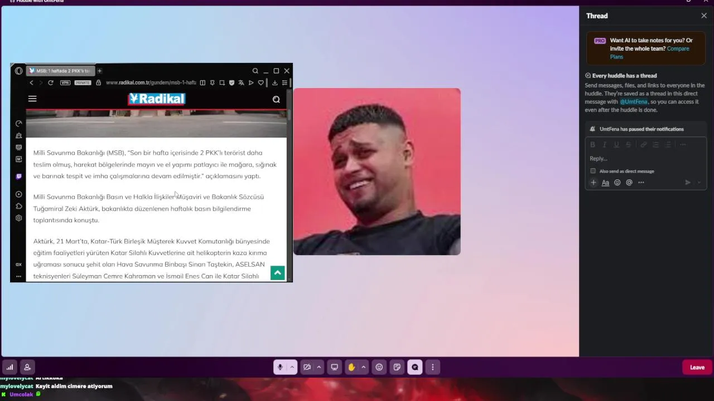Show connection signal stats icon

point(9,367)
